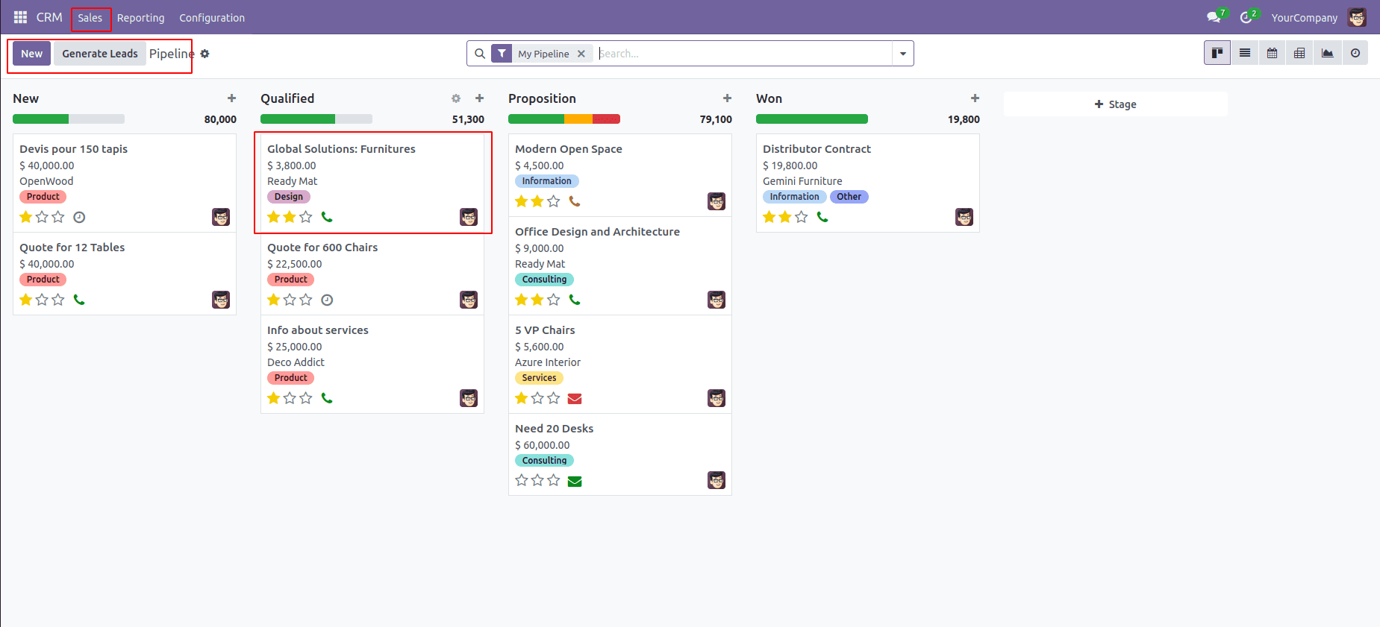The height and width of the screenshot is (627, 1380).
Task: Open phone activity on Distributor Contract
Action: 822,217
